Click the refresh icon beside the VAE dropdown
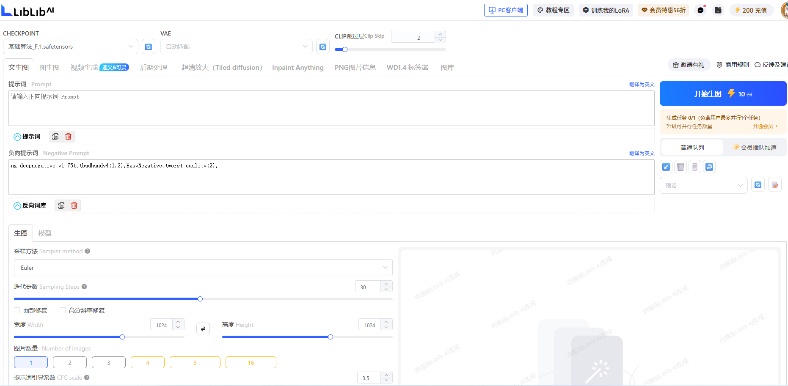The image size is (788, 386). (323, 47)
